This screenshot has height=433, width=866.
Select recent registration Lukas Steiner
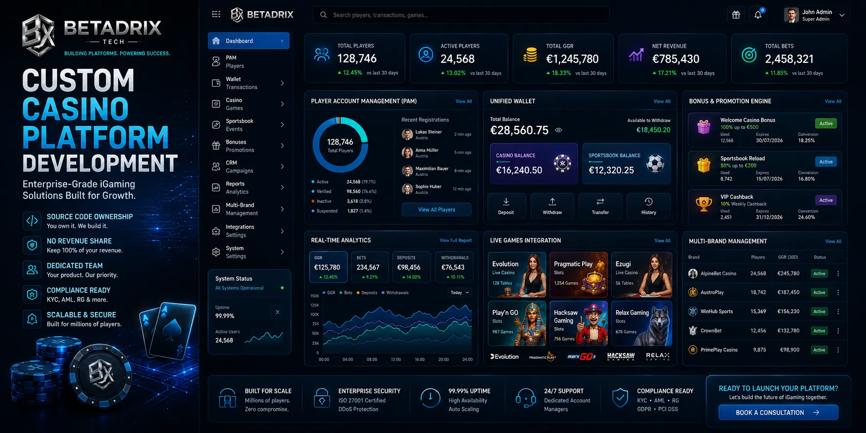pyautogui.click(x=436, y=134)
